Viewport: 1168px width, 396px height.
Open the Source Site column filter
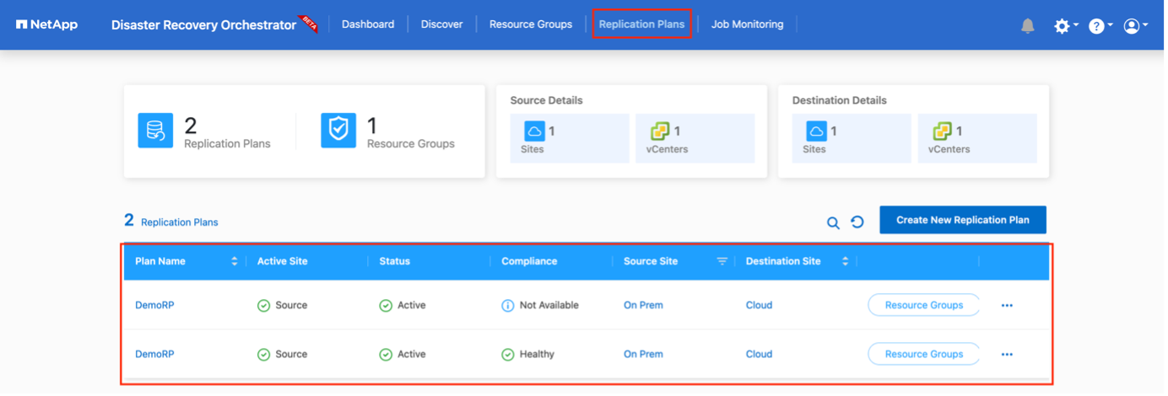[x=722, y=261]
